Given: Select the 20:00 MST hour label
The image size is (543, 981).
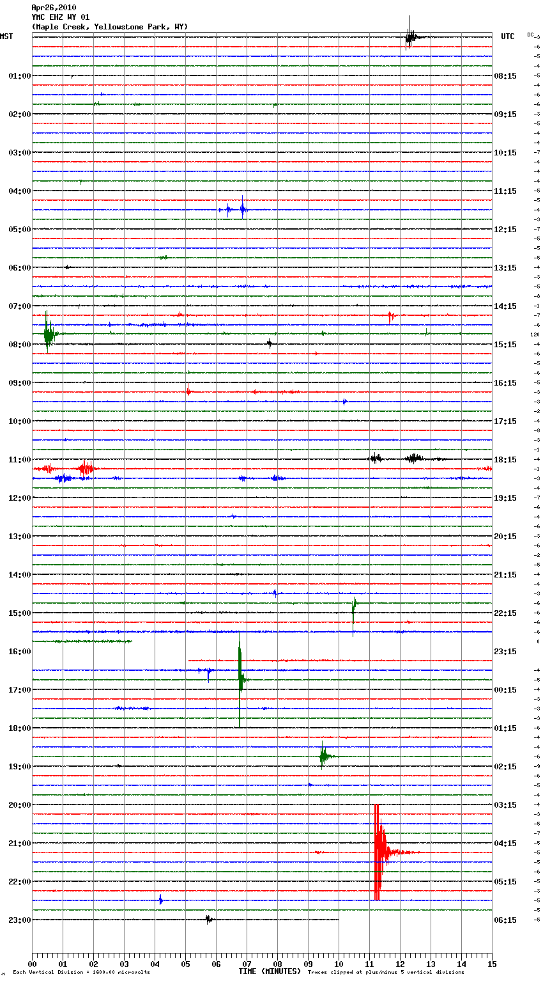Looking at the screenshot, I should click(x=19, y=805).
